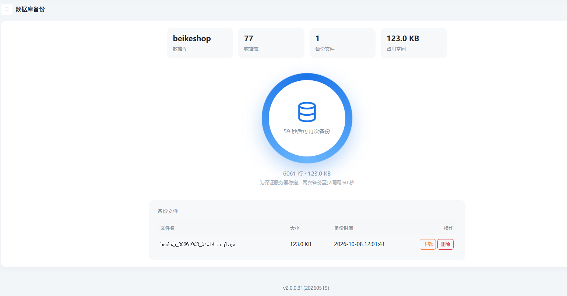Click the 60-second backup interval notice
This screenshot has height=296, width=567.
(x=307, y=183)
